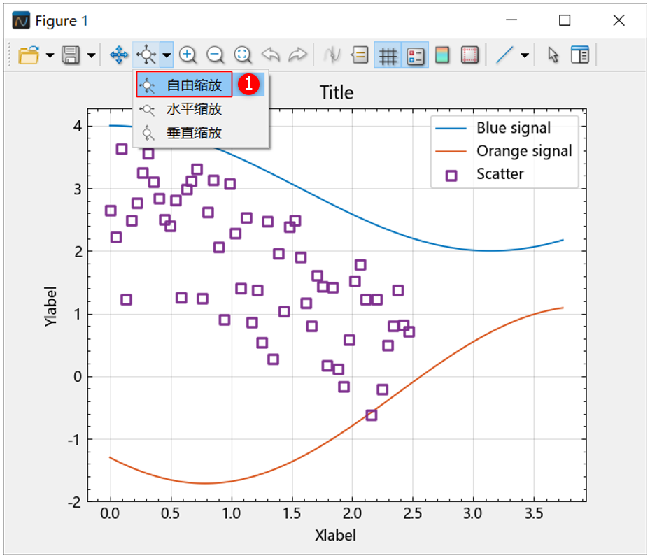Click the save figure disk icon
The image size is (650, 558).
click(71, 55)
